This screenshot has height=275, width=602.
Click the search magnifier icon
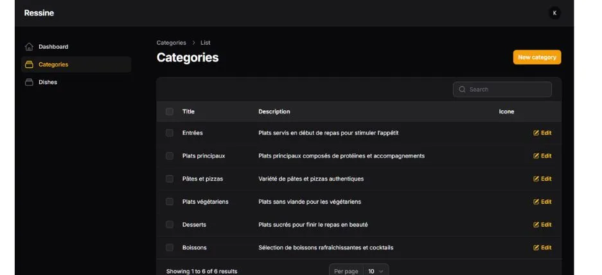tap(462, 90)
